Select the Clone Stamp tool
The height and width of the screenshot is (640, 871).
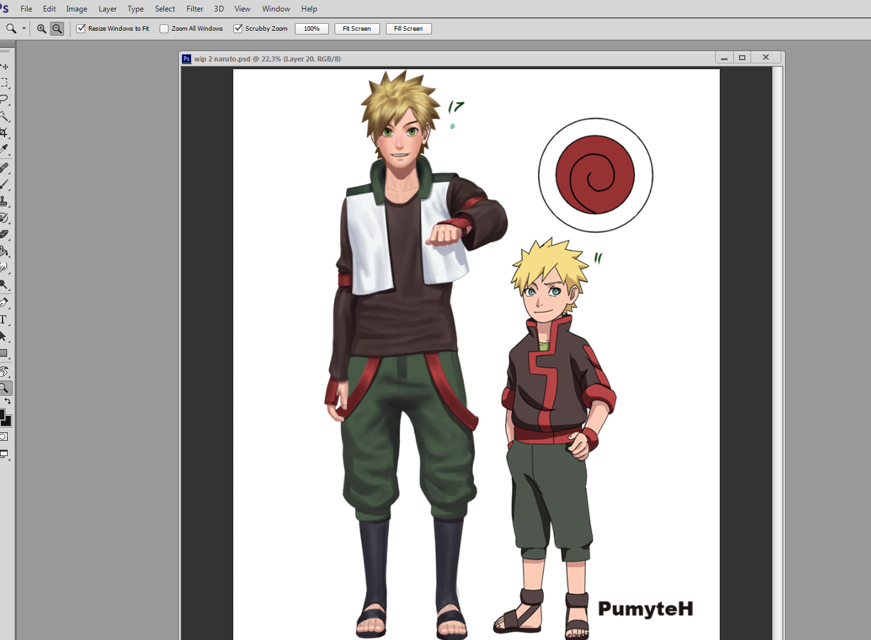5,201
